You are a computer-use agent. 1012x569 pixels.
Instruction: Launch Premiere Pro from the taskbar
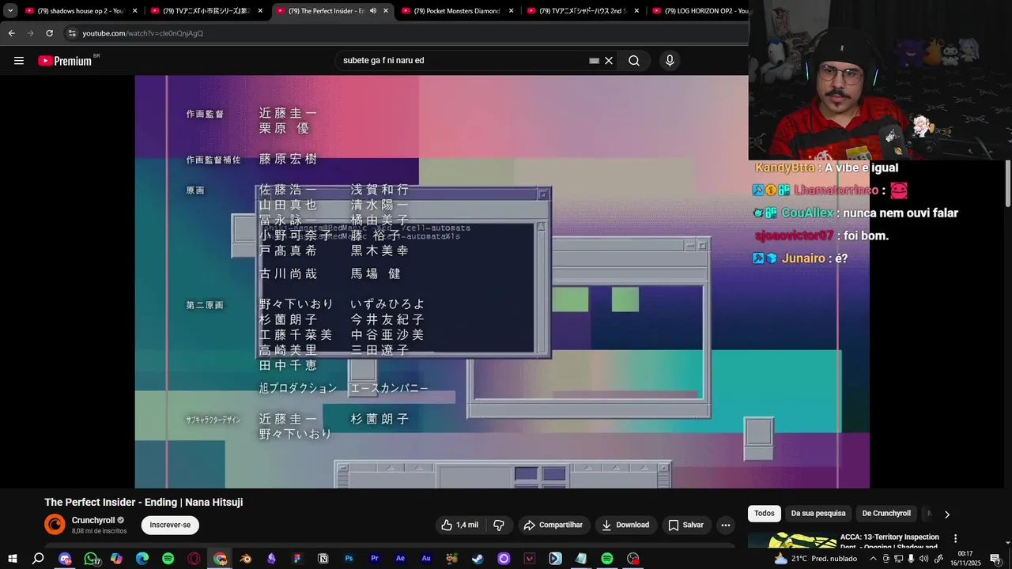(x=375, y=559)
